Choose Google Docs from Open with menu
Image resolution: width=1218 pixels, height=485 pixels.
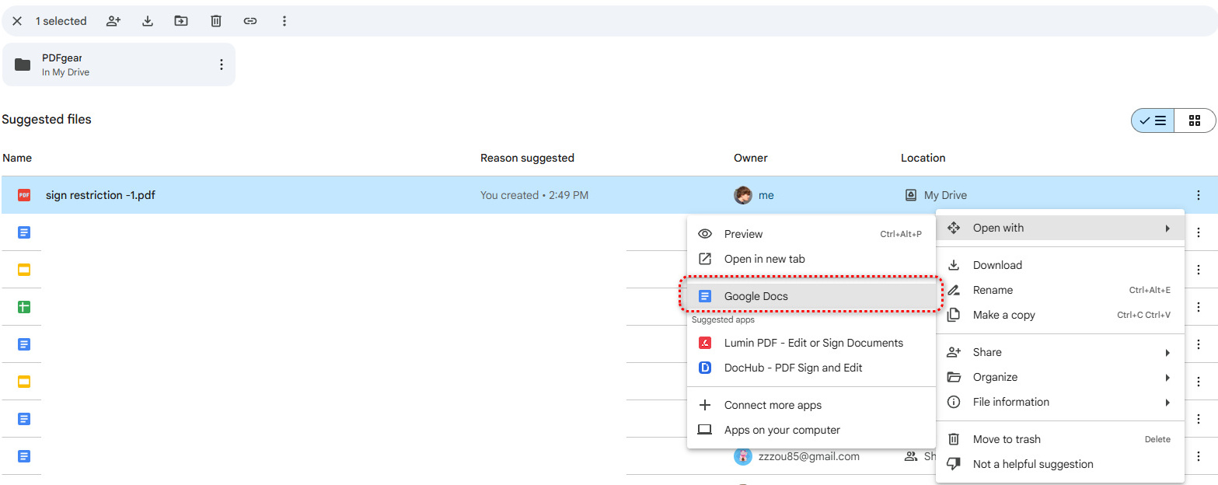(x=756, y=296)
